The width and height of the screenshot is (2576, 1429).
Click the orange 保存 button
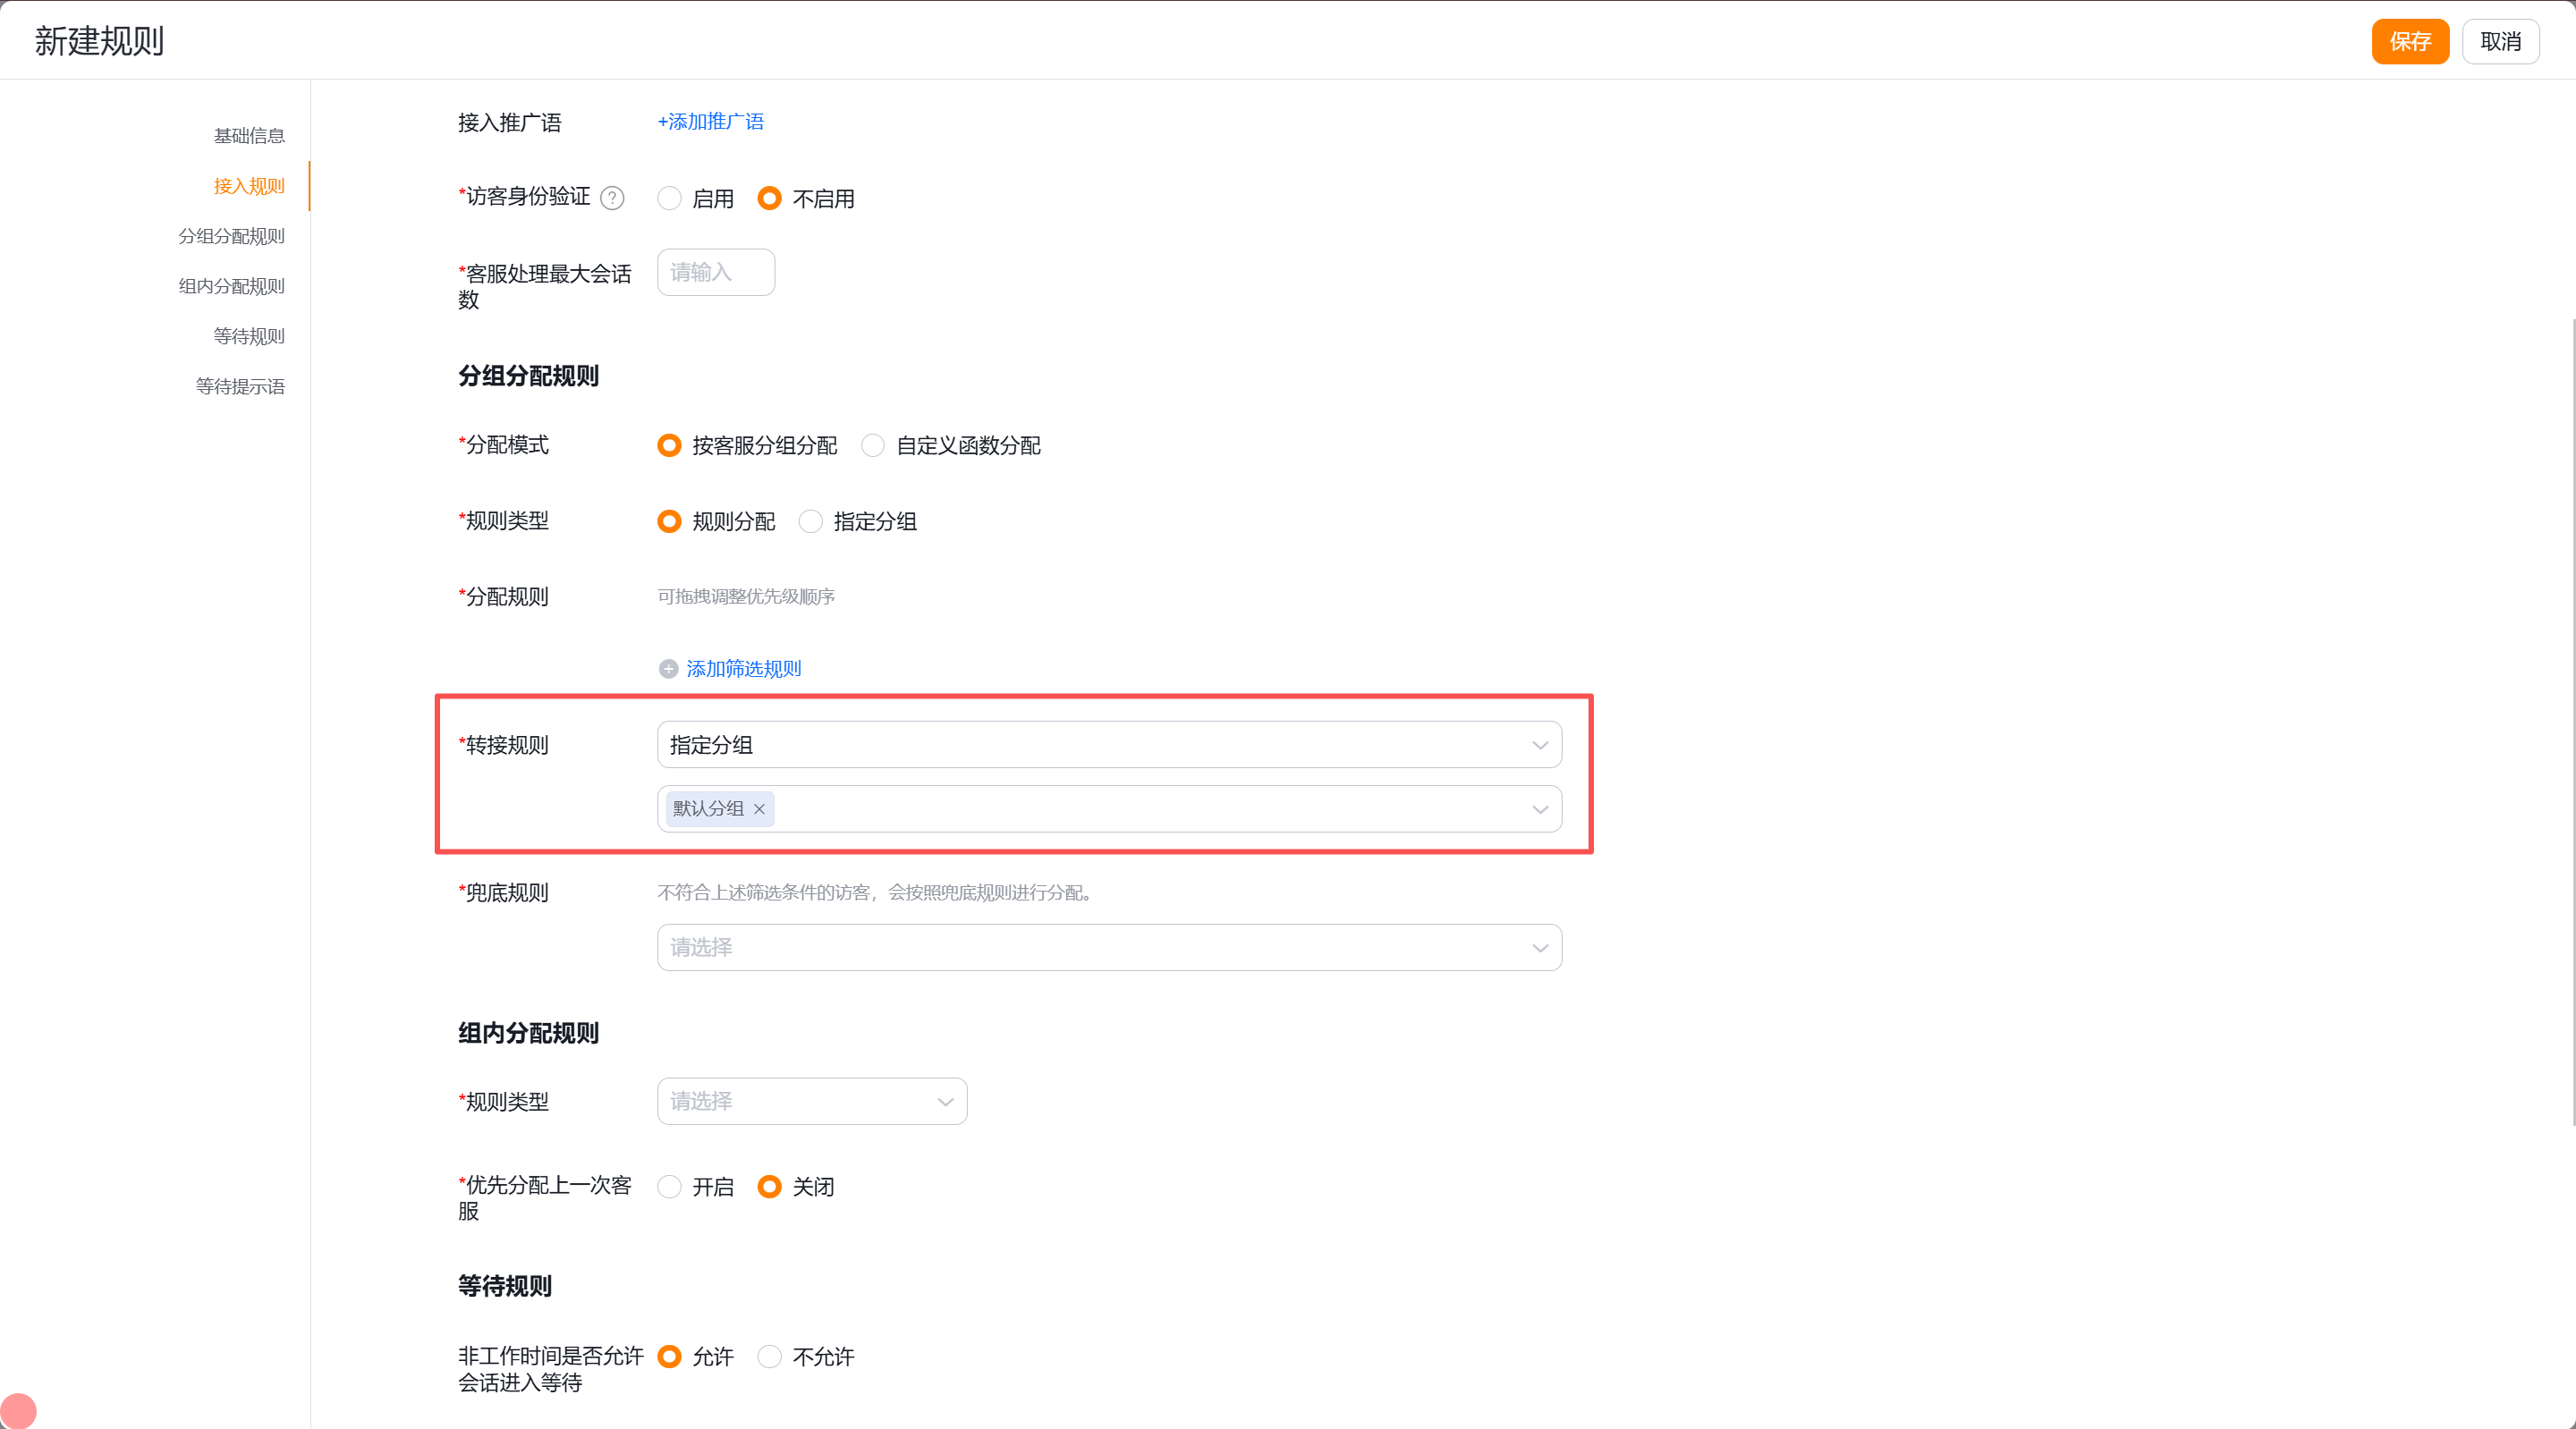click(2410, 41)
